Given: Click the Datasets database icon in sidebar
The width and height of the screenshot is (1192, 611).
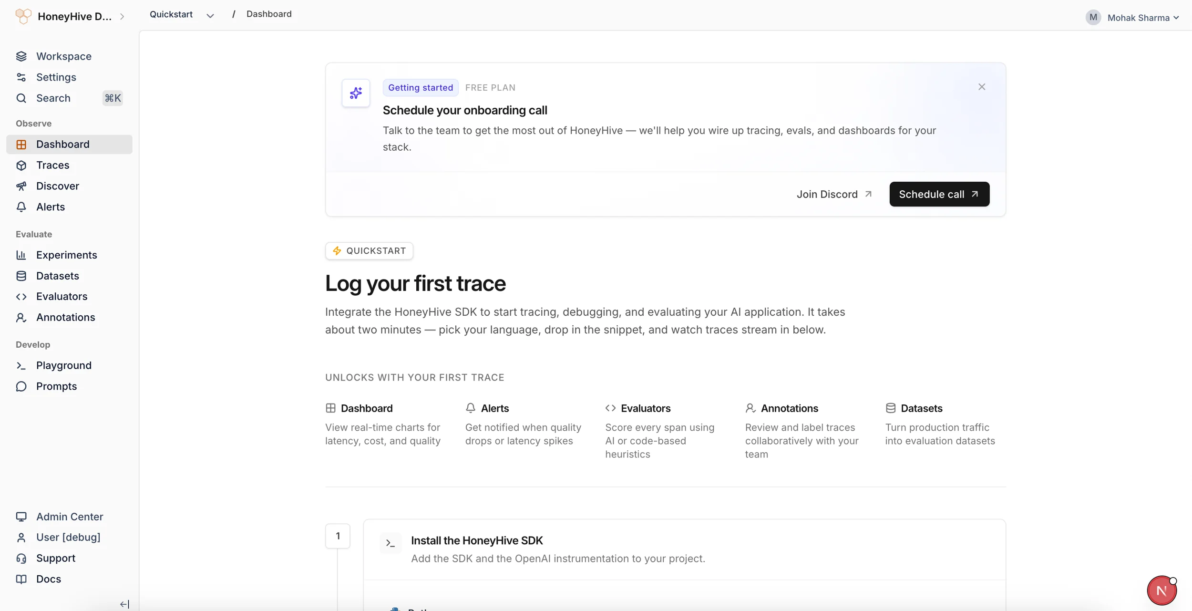Looking at the screenshot, I should (x=21, y=276).
